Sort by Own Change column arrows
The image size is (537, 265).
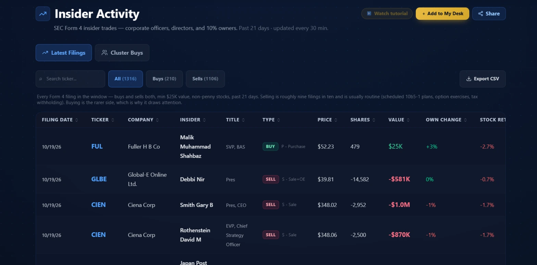click(465, 120)
